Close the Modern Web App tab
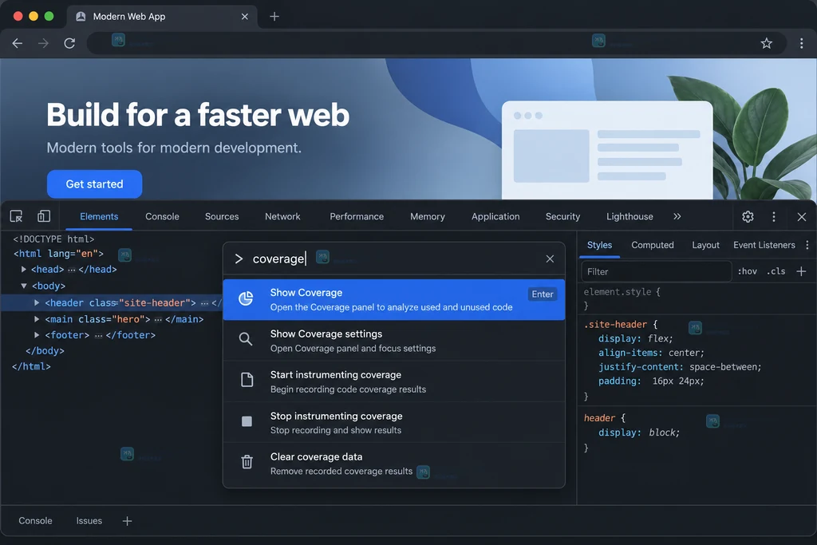The image size is (817, 545). pyautogui.click(x=245, y=17)
